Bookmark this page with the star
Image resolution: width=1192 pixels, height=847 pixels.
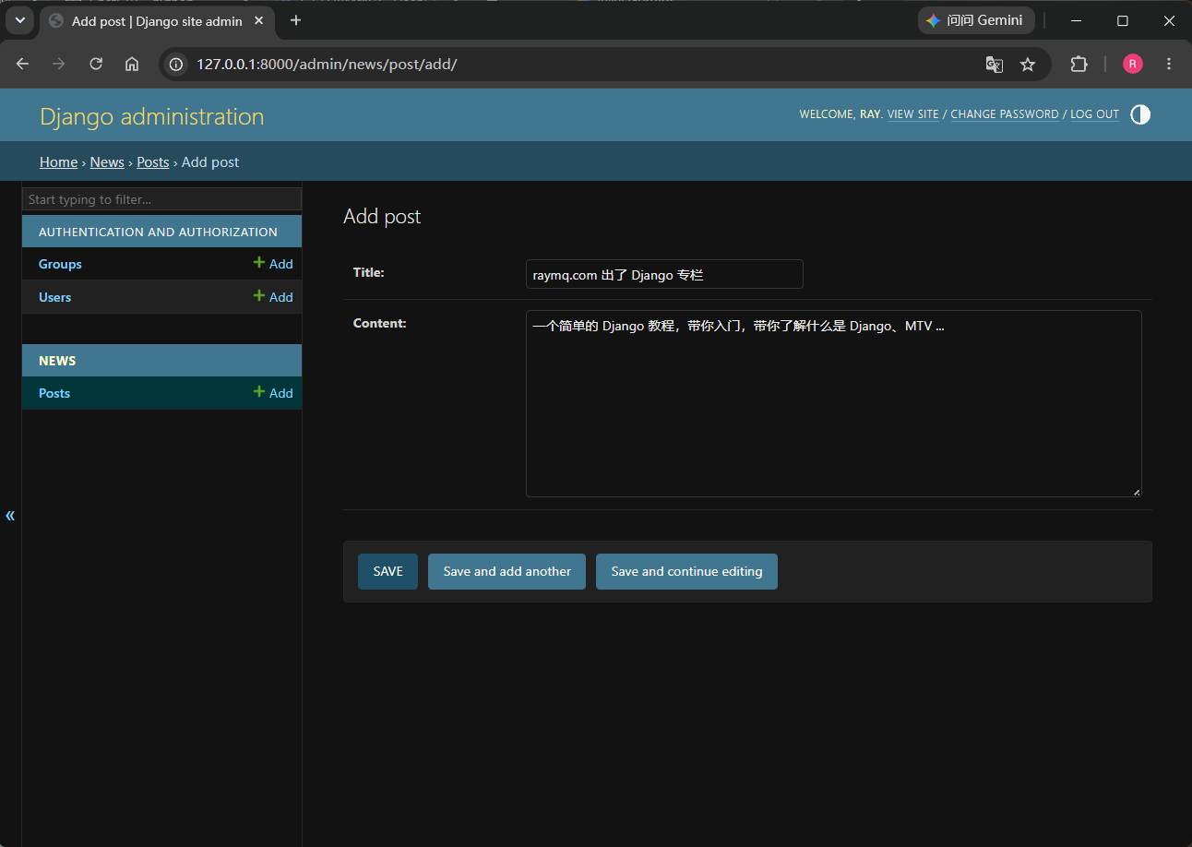1028,64
